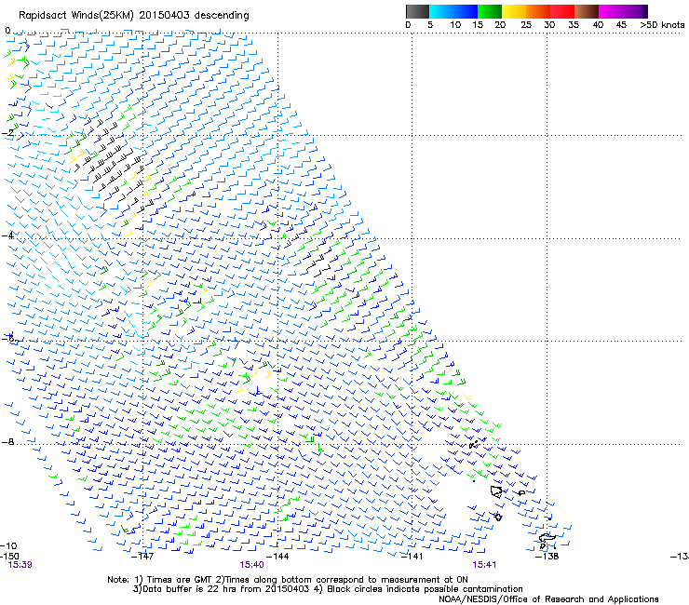Viewport: 689px width, 605px height.
Task: Click the '-4' latitude axis label
Action: click(7, 235)
